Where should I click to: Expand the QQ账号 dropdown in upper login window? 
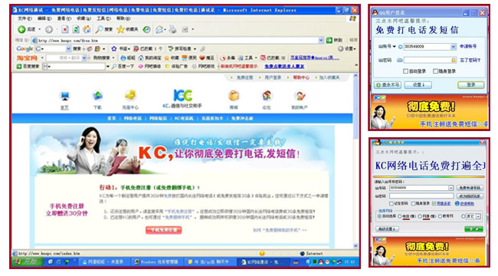tap(454, 47)
